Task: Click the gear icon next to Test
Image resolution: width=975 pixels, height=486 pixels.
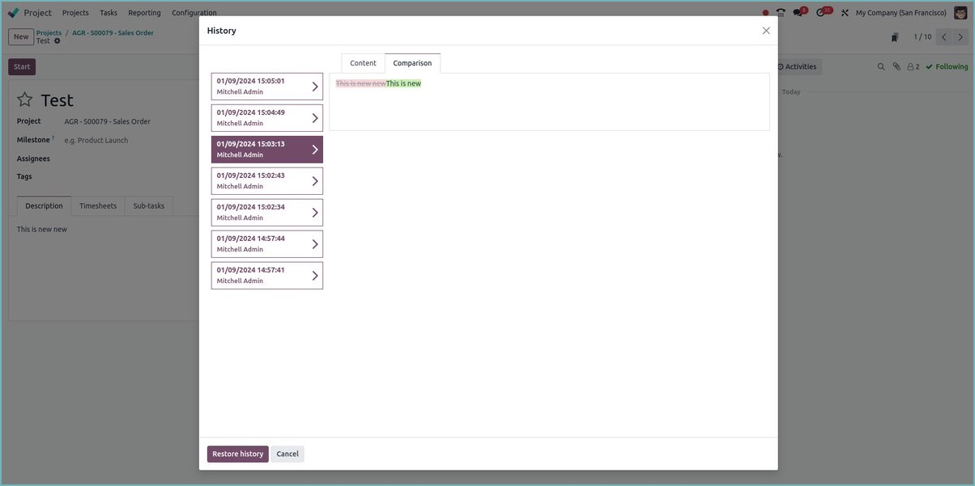Action: tap(57, 41)
